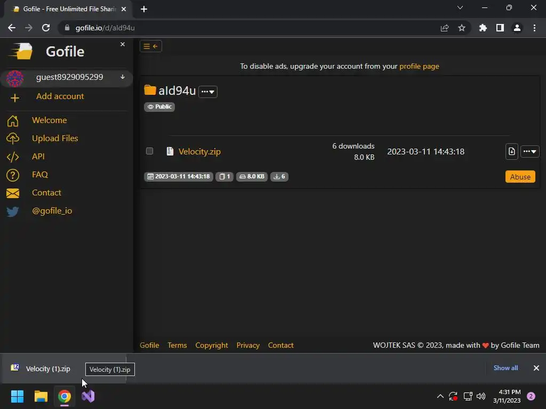Open the tab search chevron
This screenshot has height=409, width=546.
(x=460, y=7)
